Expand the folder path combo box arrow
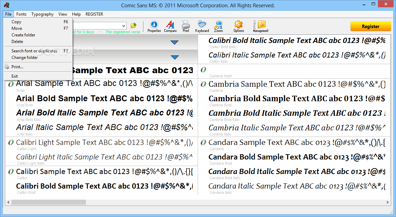This screenshot has width=396, height=217. pyautogui.click(x=124, y=26)
